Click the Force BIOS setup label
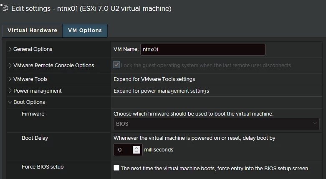The height and width of the screenshot is (179, 326). coord(43,167)
